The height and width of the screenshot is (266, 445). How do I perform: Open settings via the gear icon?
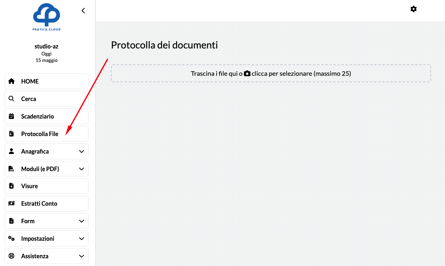(414, 9)
